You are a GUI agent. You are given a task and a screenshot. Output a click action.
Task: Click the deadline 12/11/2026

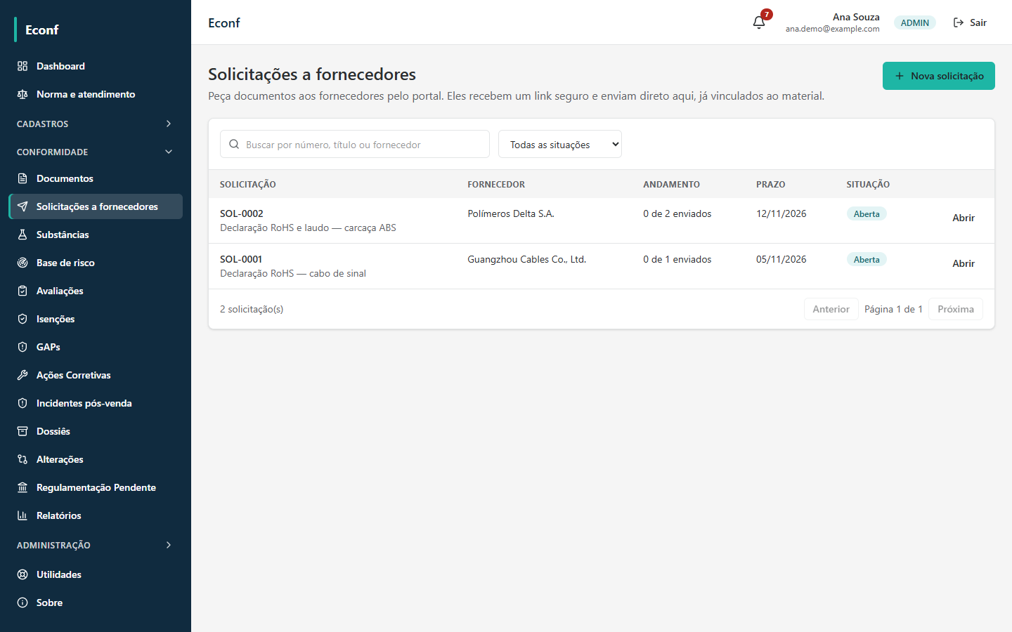781,213
